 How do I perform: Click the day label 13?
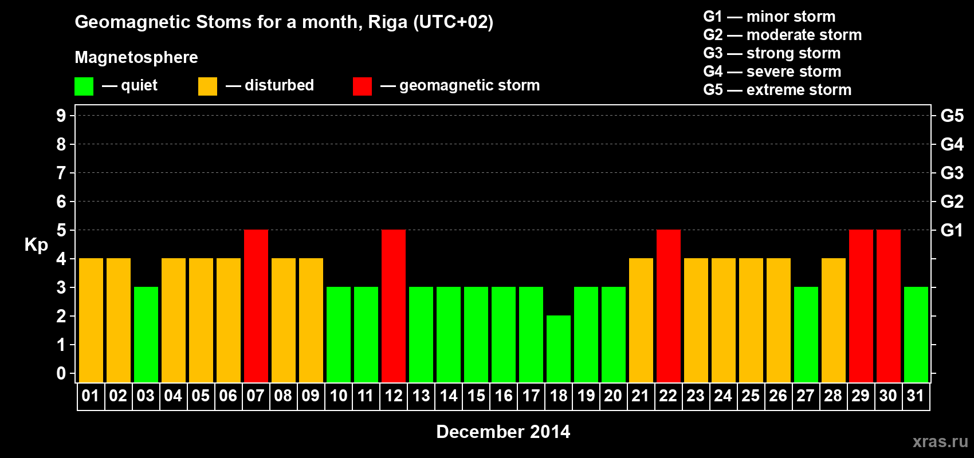point(421,396)
